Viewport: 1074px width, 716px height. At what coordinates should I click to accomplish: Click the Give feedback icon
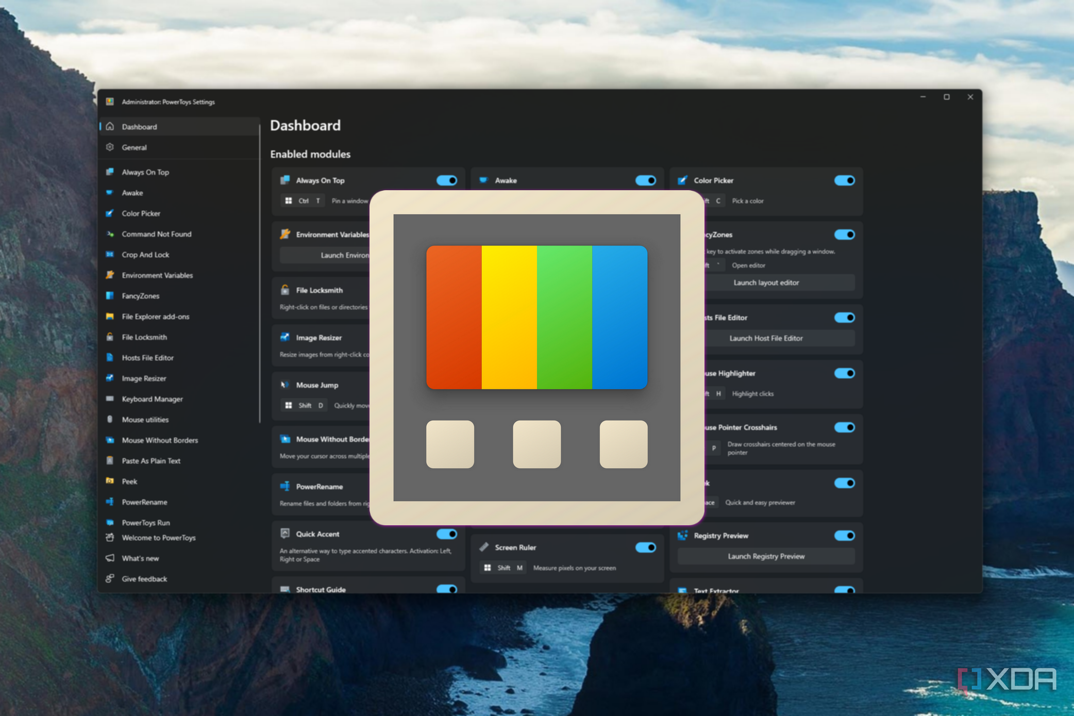coord(110,578)
